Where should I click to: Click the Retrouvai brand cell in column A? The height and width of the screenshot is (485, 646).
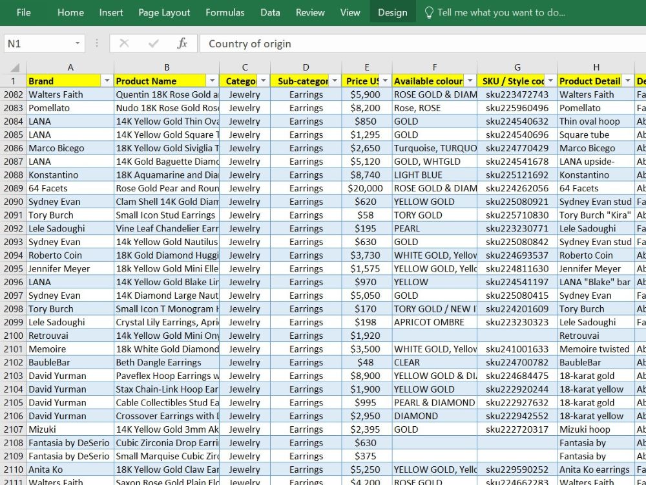70,335
